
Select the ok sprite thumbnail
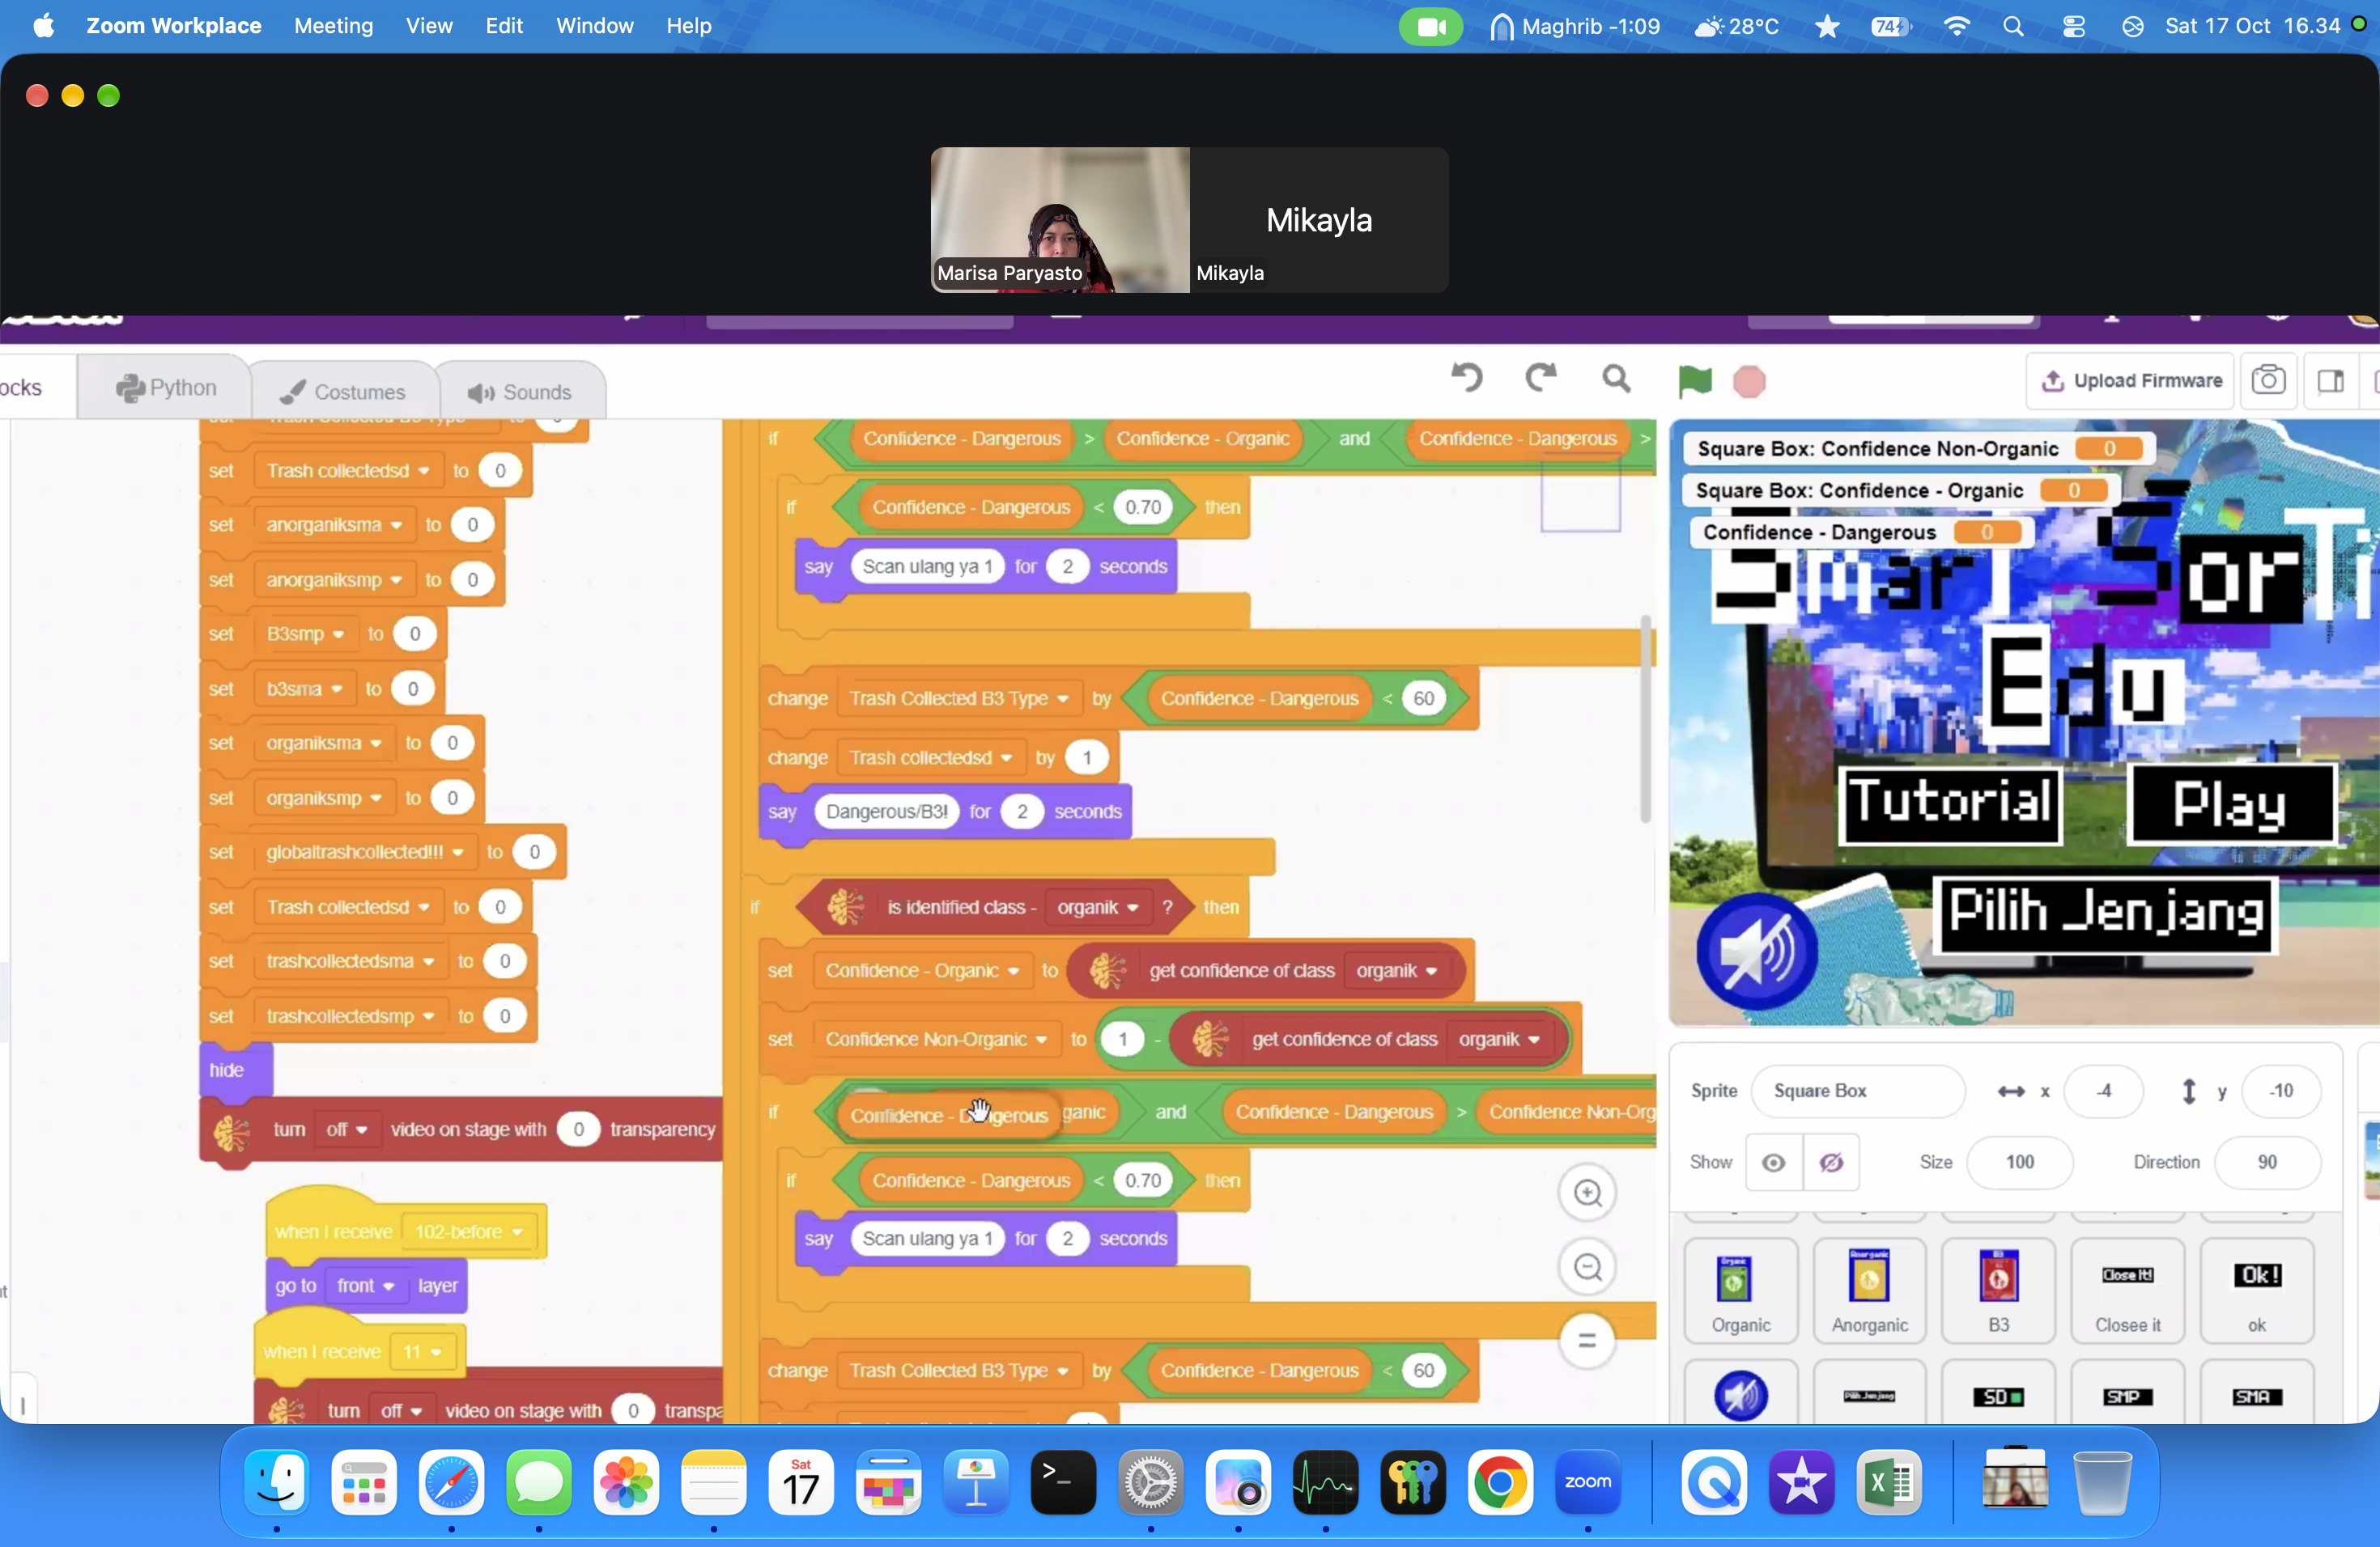pyautogui.click(x=2257, y=1291)
